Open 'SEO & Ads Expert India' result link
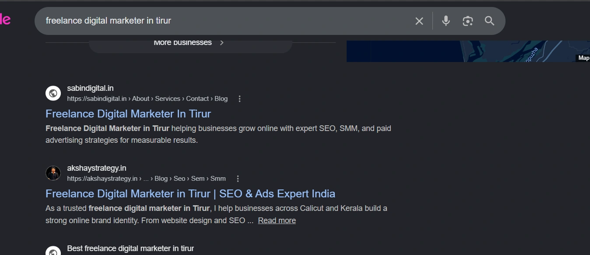Screen dimensions: 590x255 pyautogui.click(x=190, y=193)
